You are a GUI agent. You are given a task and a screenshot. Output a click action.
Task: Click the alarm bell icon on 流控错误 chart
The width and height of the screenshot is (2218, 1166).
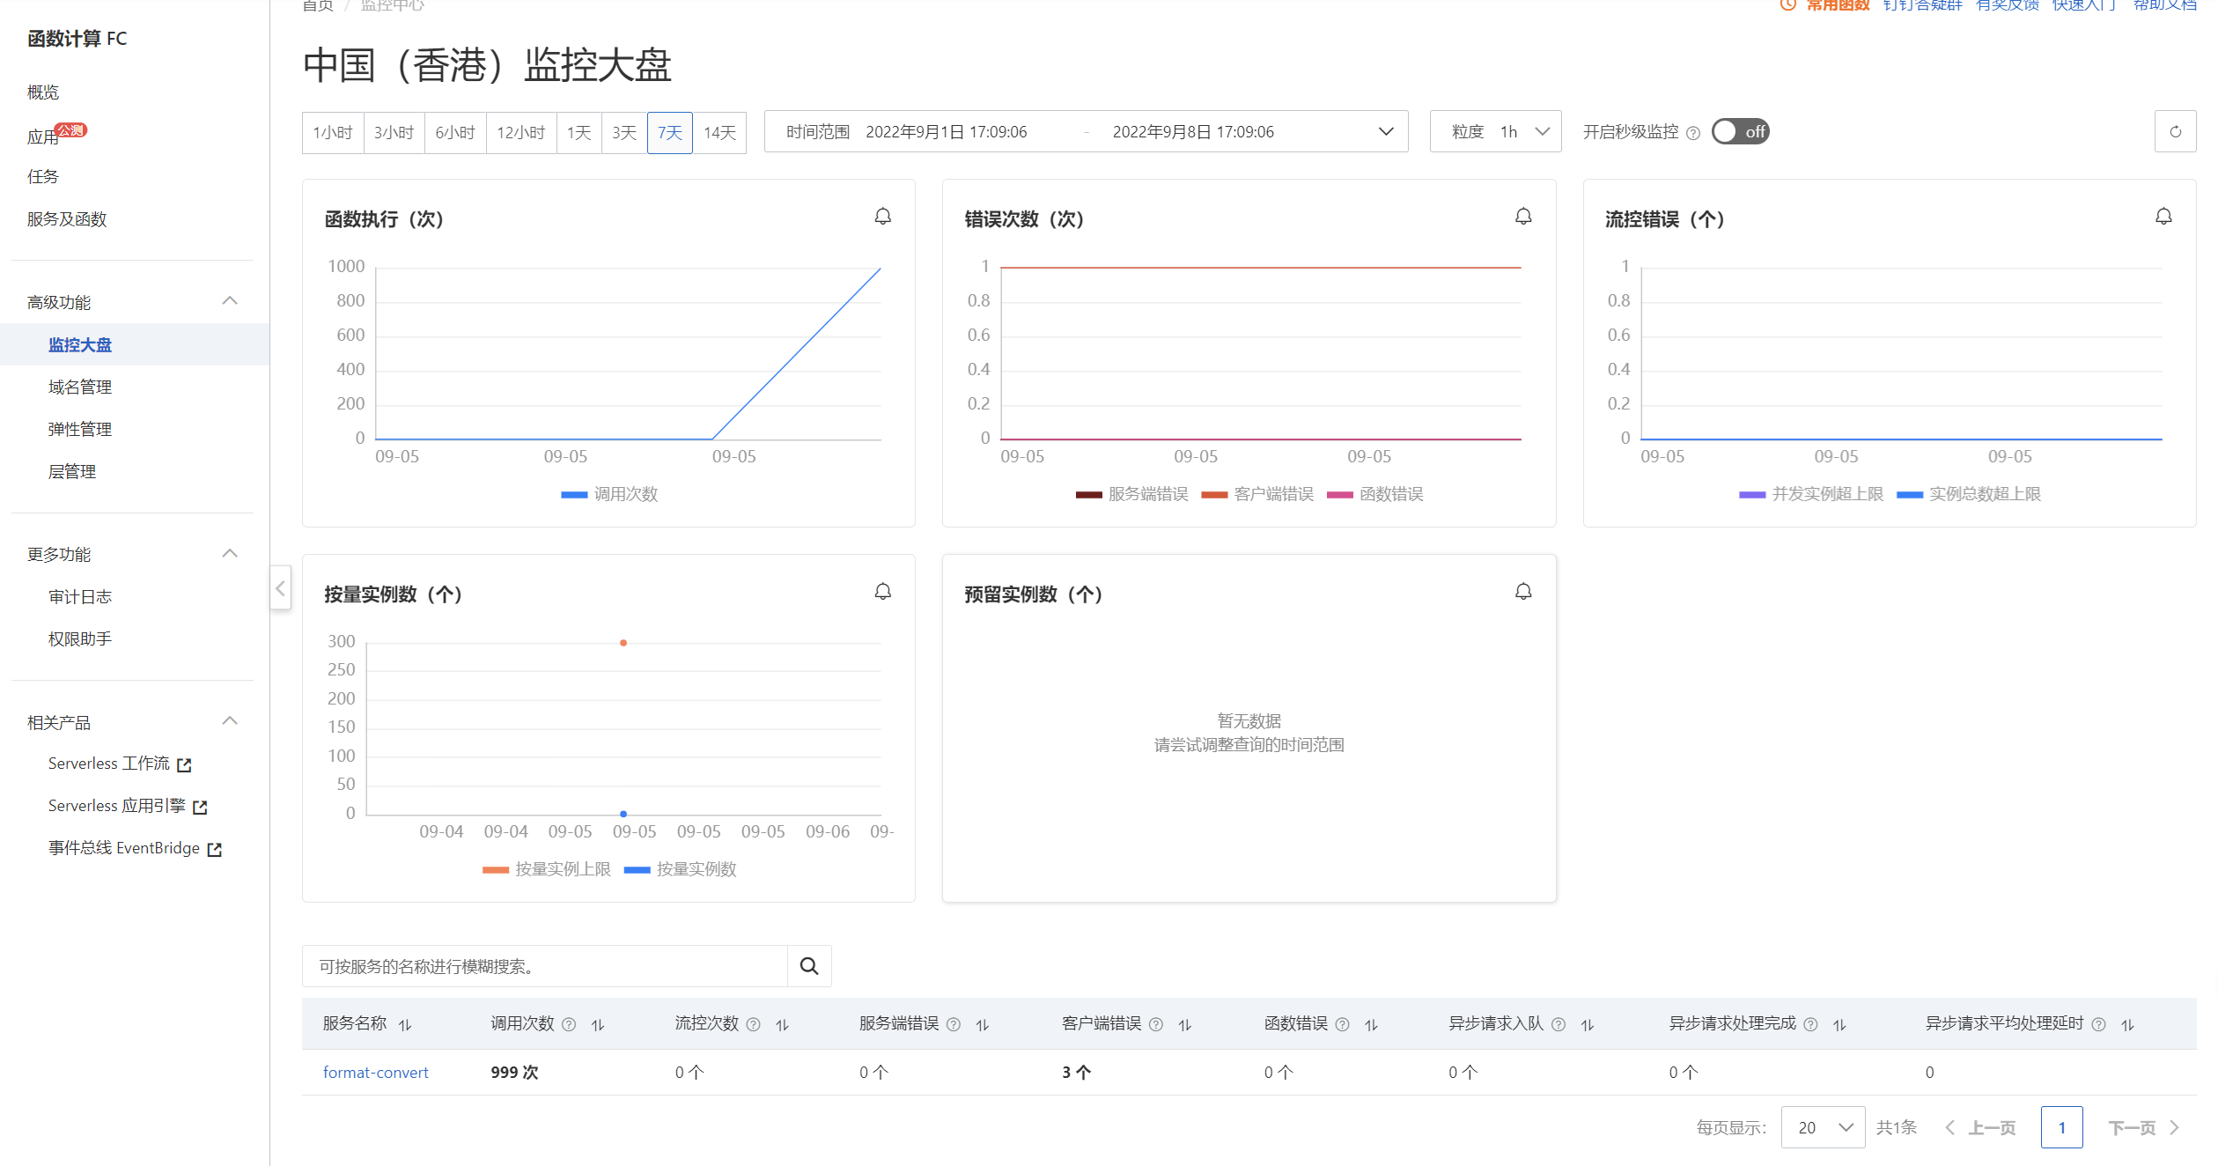tap(2163, 217)
